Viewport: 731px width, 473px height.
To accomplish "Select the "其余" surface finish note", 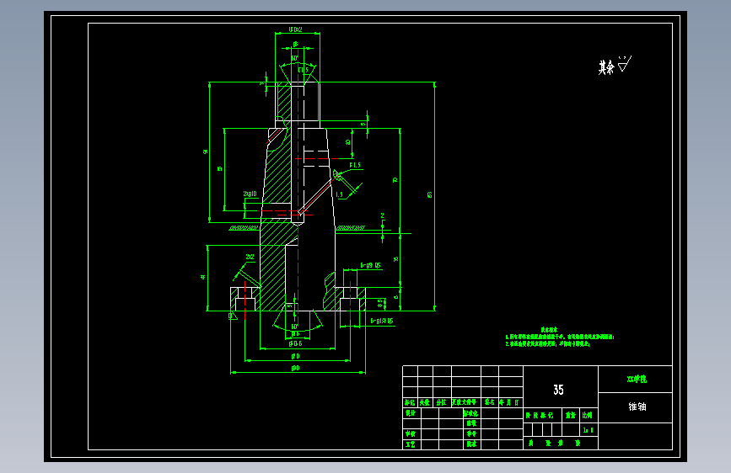I will pyautogui.click(x=606, y=67).
